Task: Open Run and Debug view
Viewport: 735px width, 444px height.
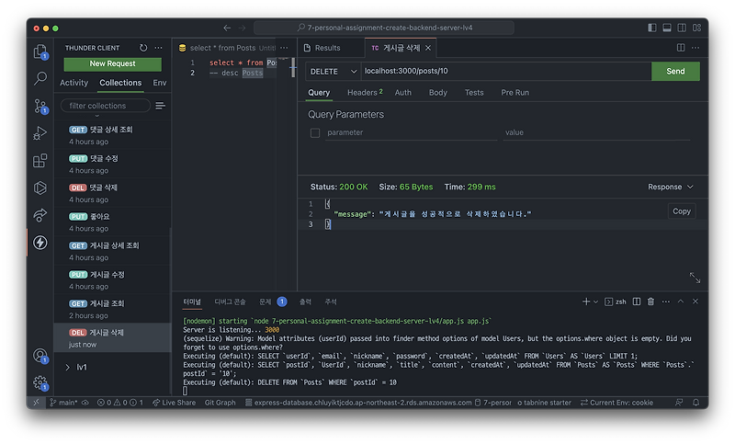Action: tap(40, 133)
